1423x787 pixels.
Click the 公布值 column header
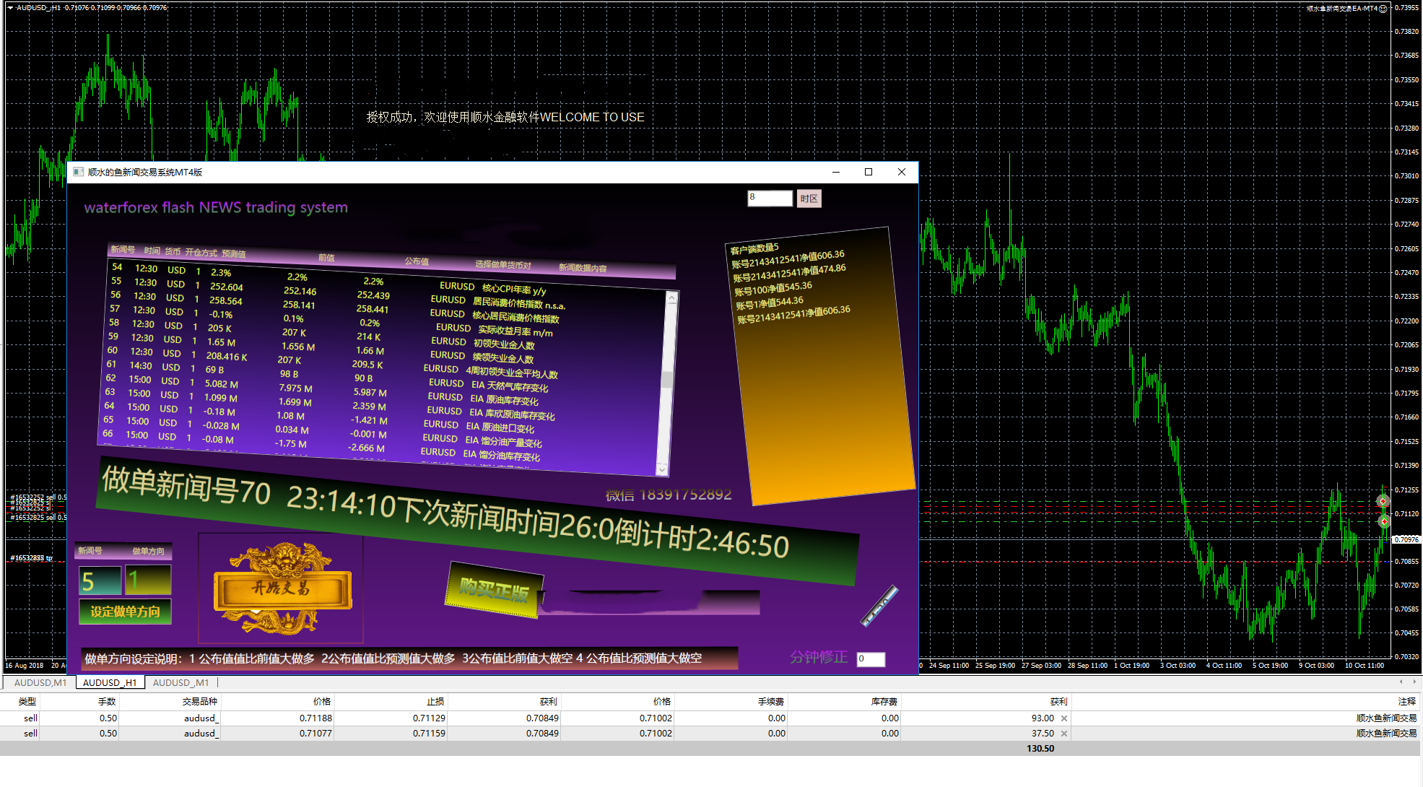417,261
